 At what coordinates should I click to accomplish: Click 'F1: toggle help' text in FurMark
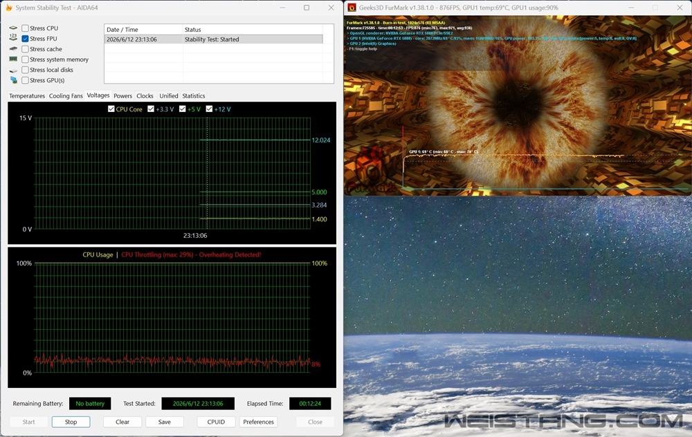tap(363, 49)
